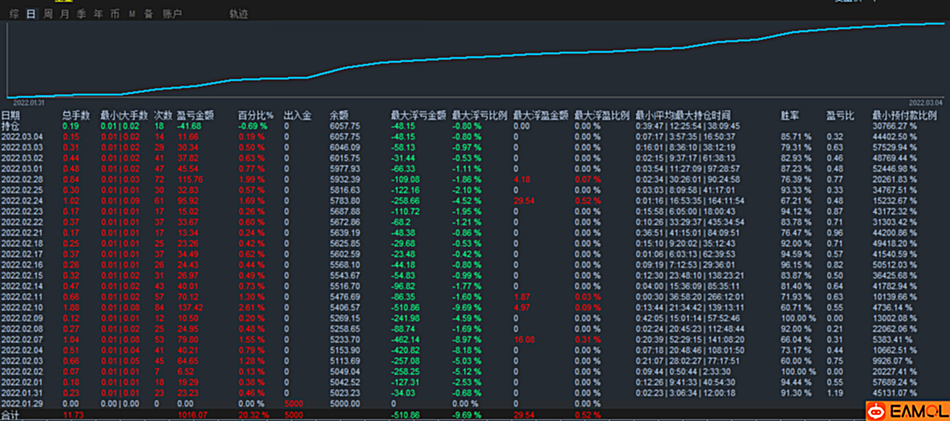Select the 日 daily tab
This screenshot has width=950, height=421.
(x=31, y=14)
